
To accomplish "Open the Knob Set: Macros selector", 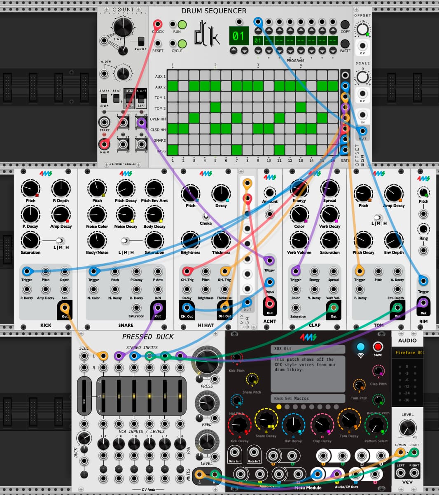I will [308, 398].
